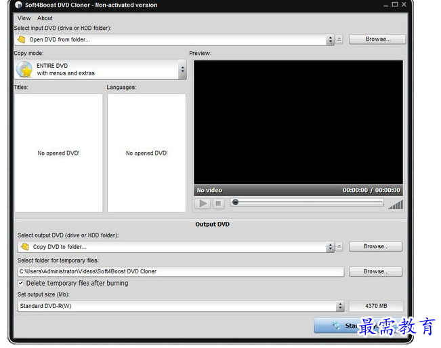Maximize the Soft4Boost DVD Cloner window
Image resolution: width=441 pixels, height=348 pixels.
(x=395, y=4)
